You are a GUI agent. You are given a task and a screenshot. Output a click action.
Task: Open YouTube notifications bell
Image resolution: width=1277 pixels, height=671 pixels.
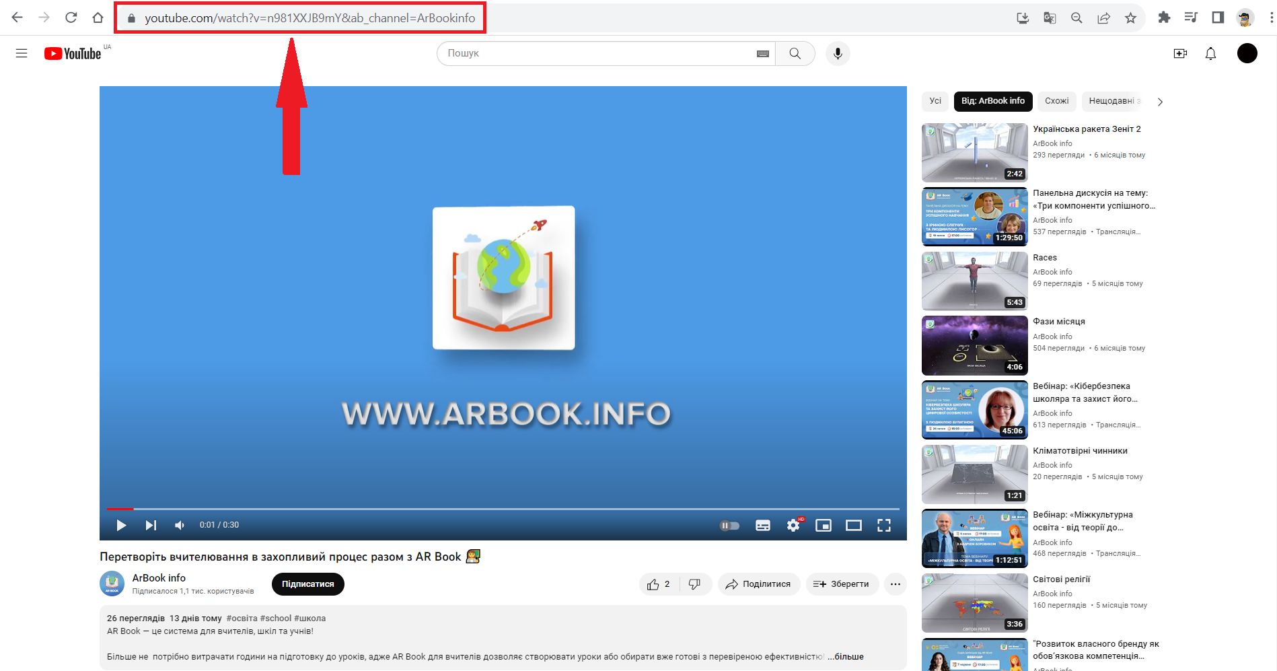[x=1210, y=53]
